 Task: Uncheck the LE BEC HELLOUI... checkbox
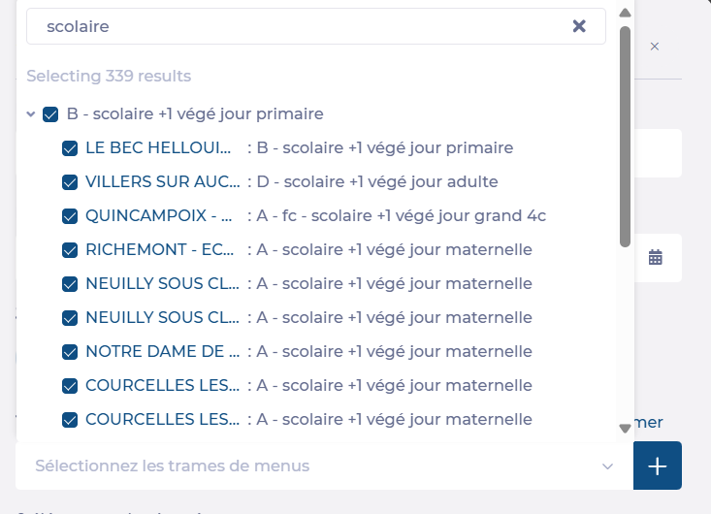tap(70, 148)
